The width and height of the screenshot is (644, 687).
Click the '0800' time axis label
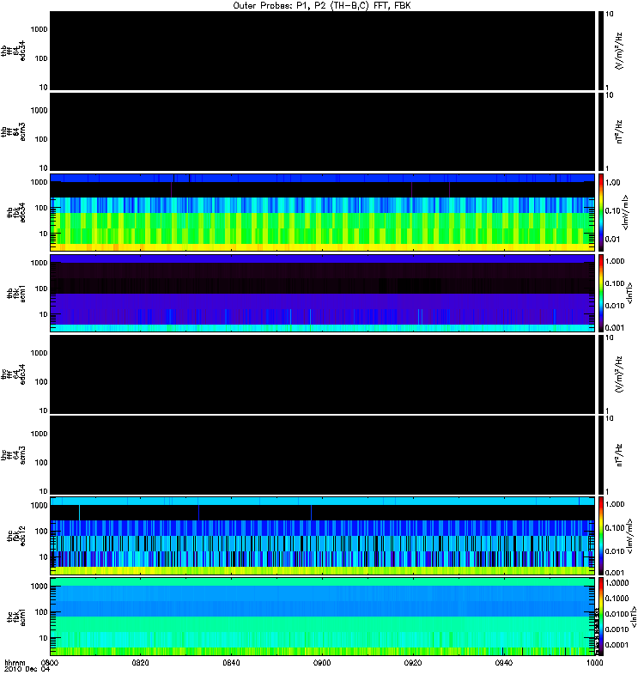pyautogui.click(x=50, y=662)
